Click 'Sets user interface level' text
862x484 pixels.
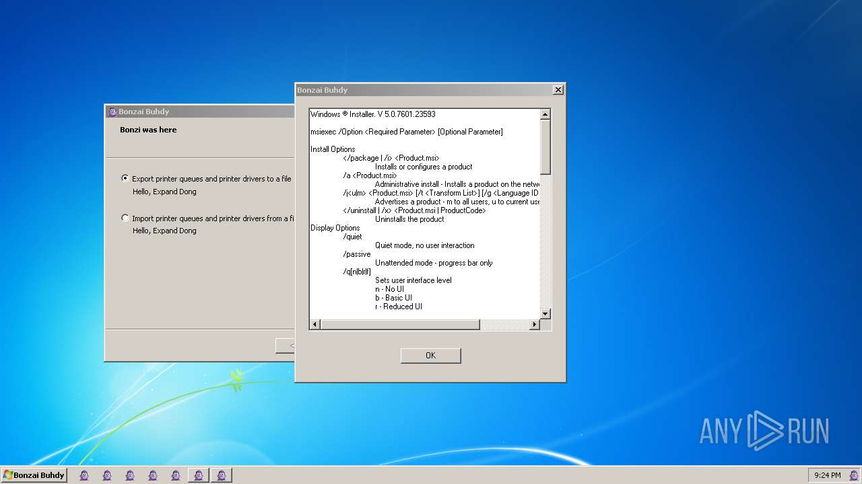413,280
